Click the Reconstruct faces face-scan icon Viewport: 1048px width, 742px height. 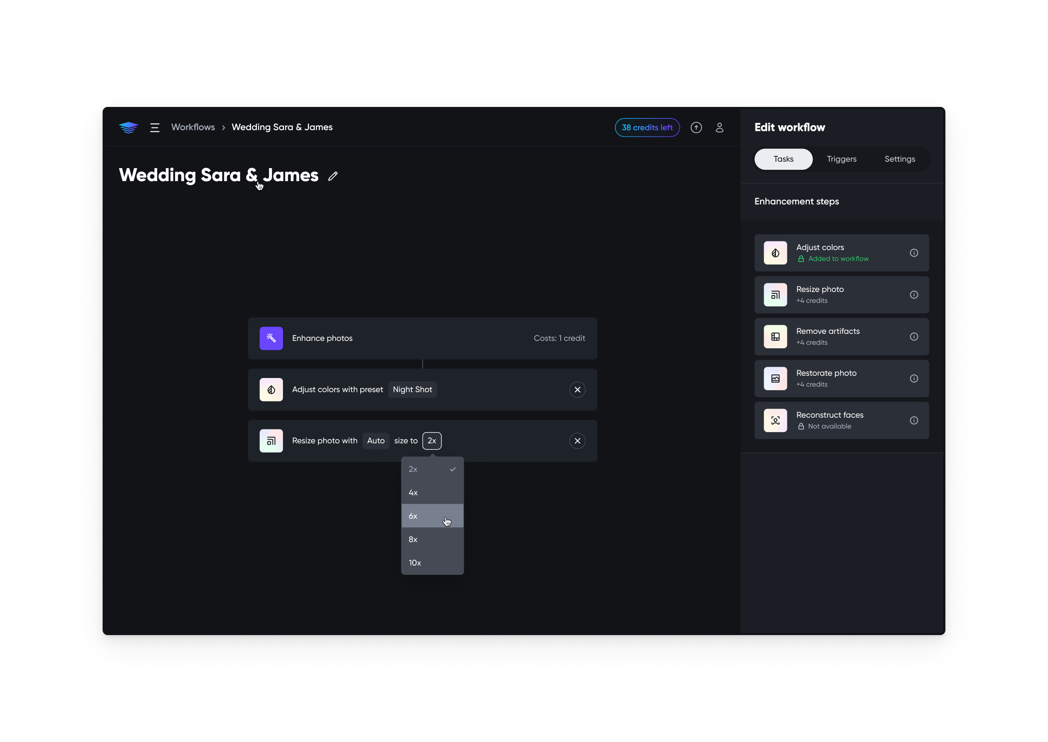775,420
